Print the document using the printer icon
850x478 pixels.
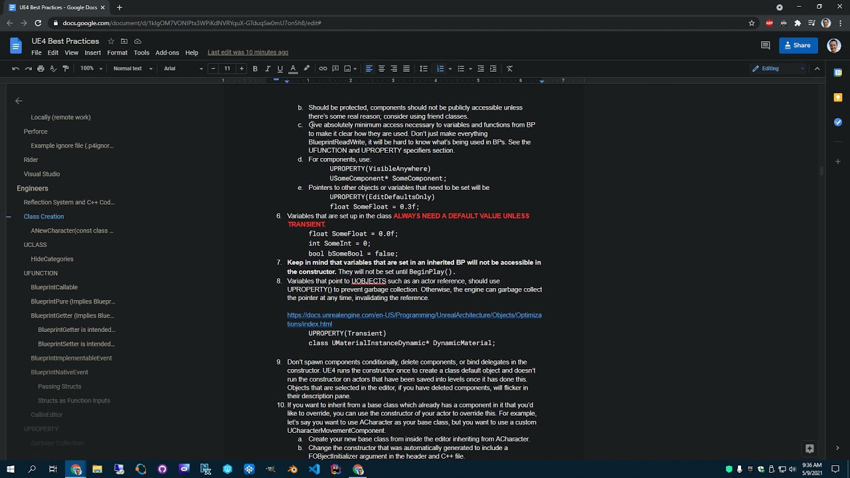[41, 68]
